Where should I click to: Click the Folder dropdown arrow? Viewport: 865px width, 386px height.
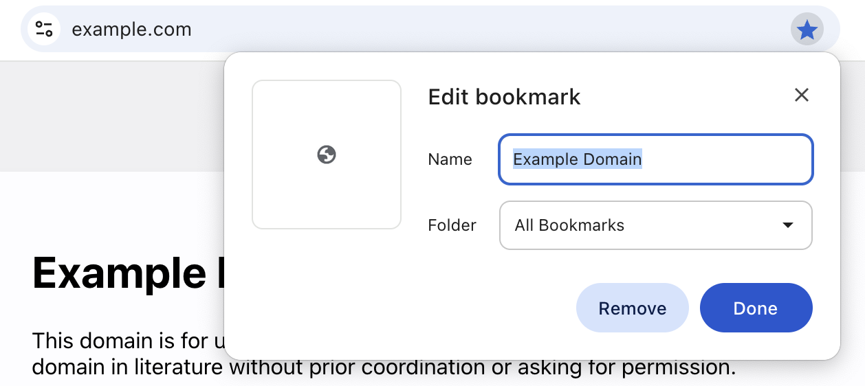coord(788,225)
